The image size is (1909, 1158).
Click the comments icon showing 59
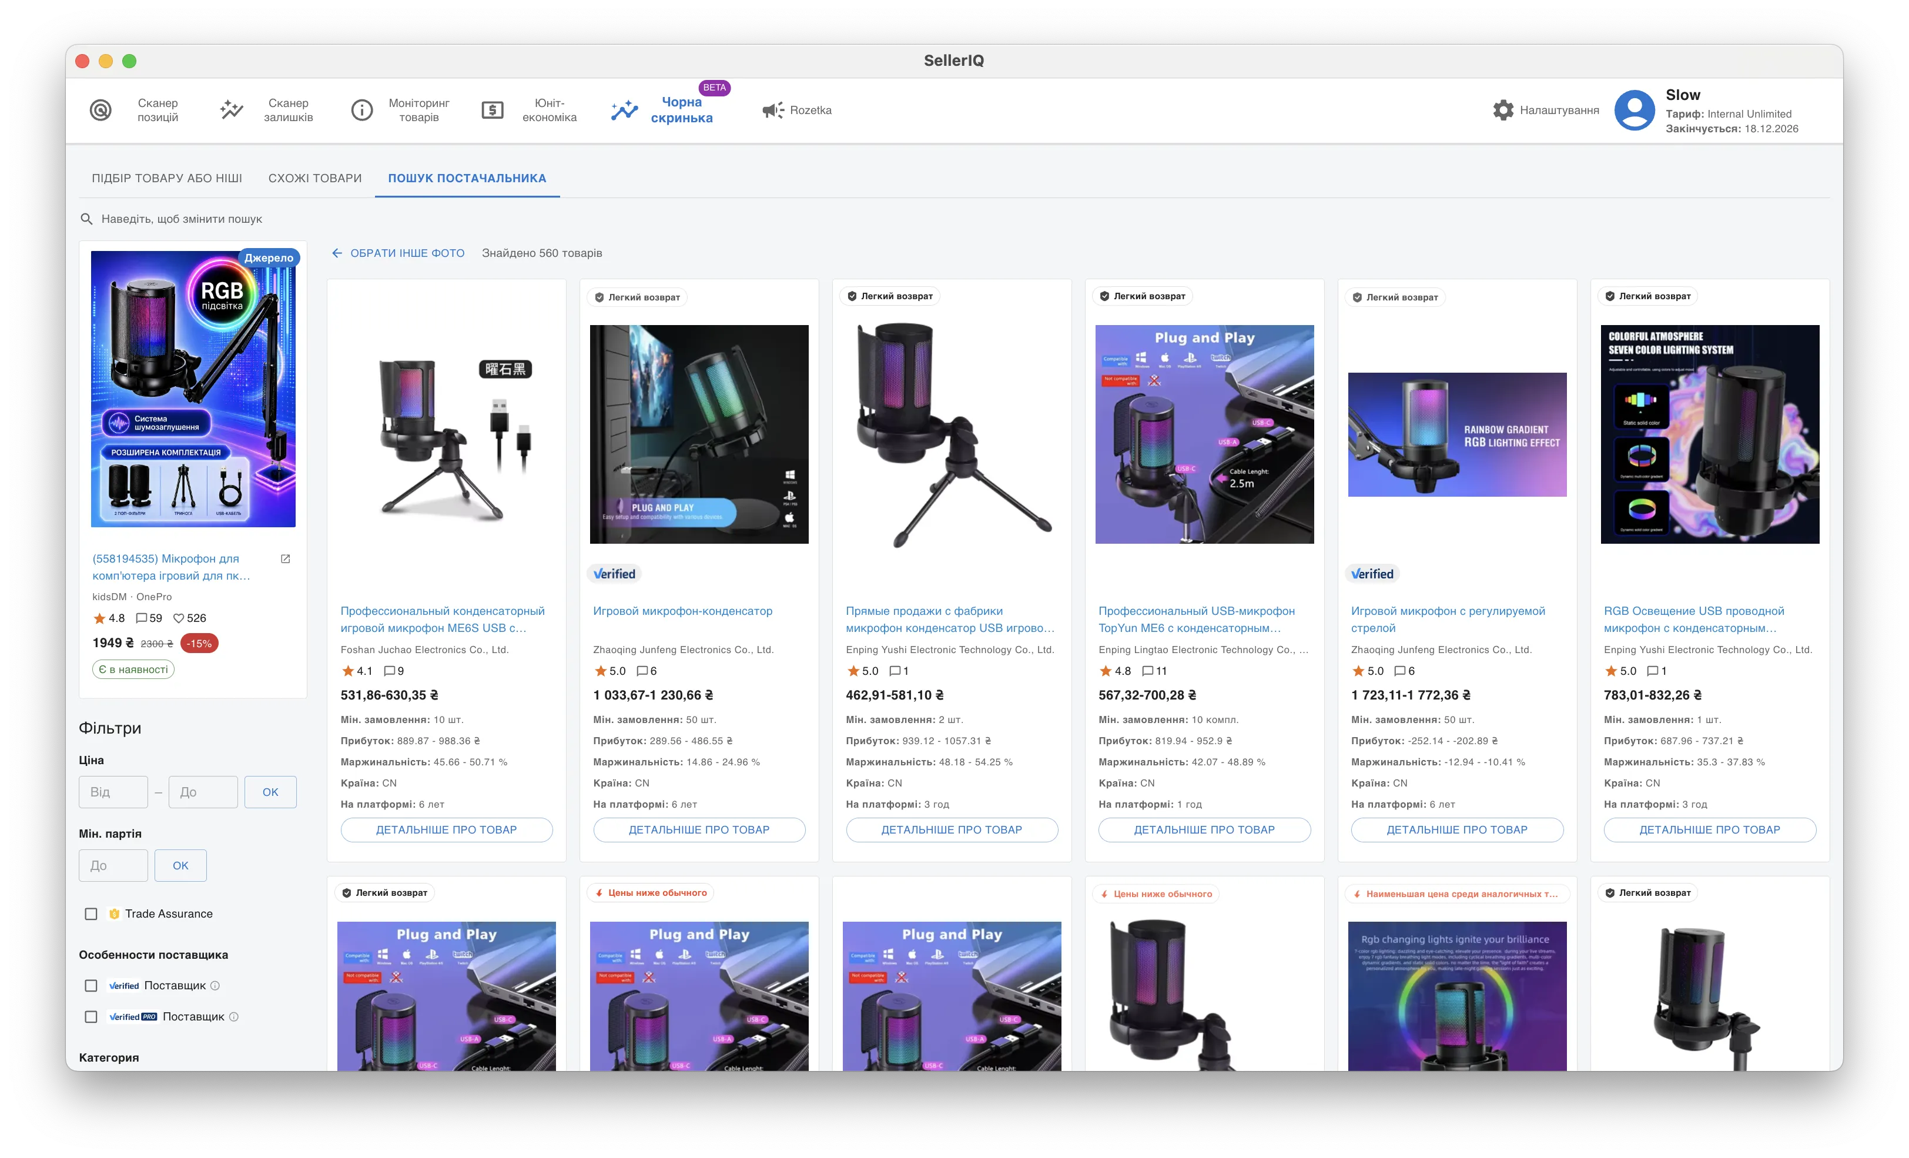(141, 618)
